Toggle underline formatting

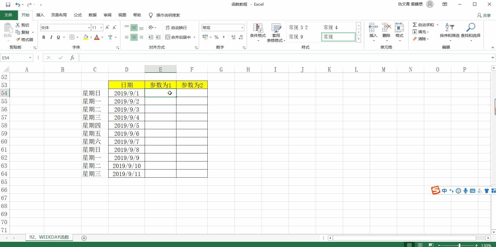[58, 37]
